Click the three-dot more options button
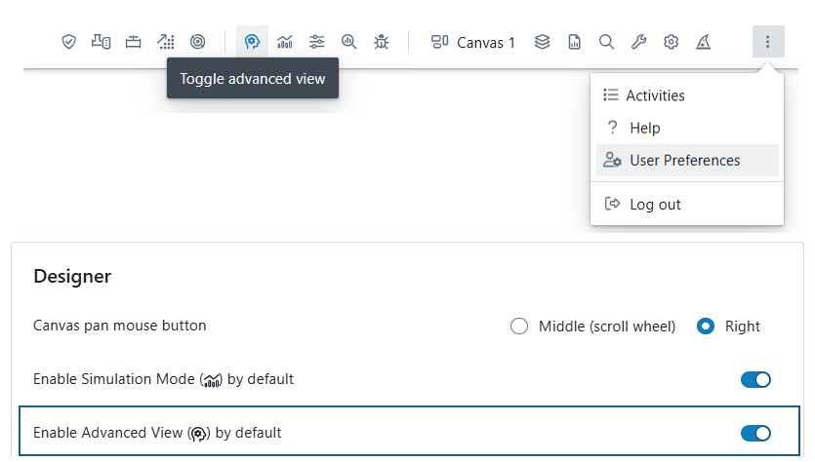Screen dimensions: 815x462 point(768,42)
